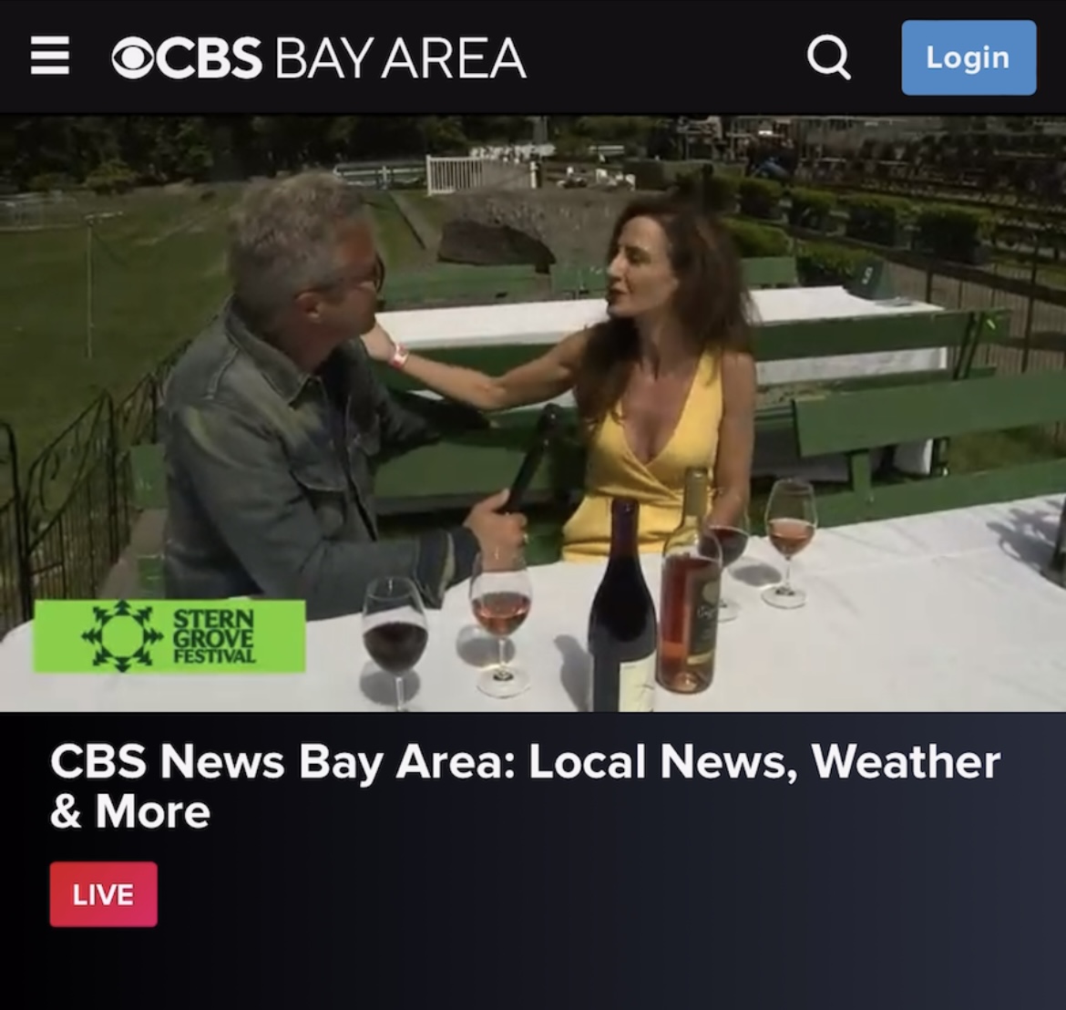Open search with the magnifier icon
The image size is (1066, 1010).
point(828,57)
